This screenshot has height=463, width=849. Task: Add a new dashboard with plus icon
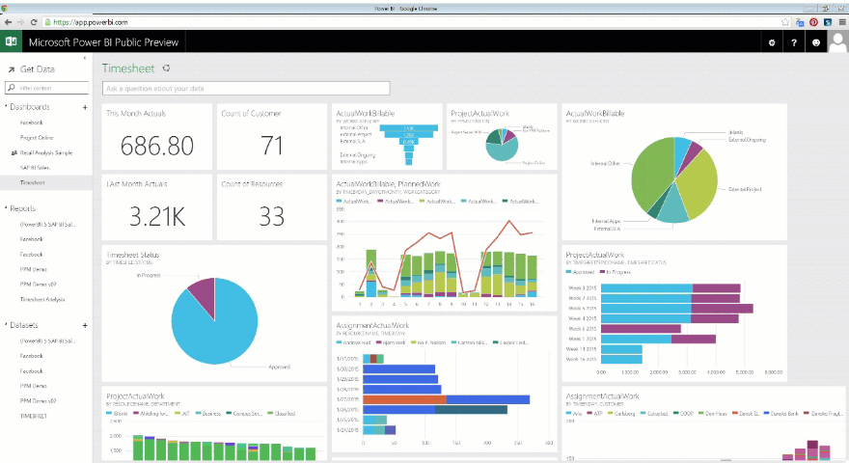click(x=85, y=107)
